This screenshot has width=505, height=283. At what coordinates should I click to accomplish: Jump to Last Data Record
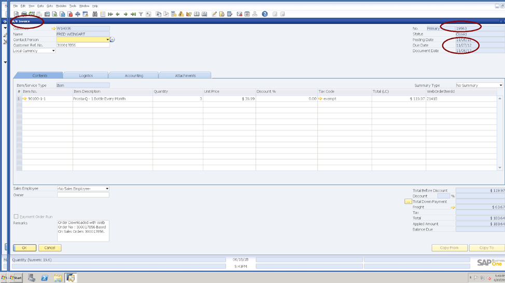tap(133, 14)
